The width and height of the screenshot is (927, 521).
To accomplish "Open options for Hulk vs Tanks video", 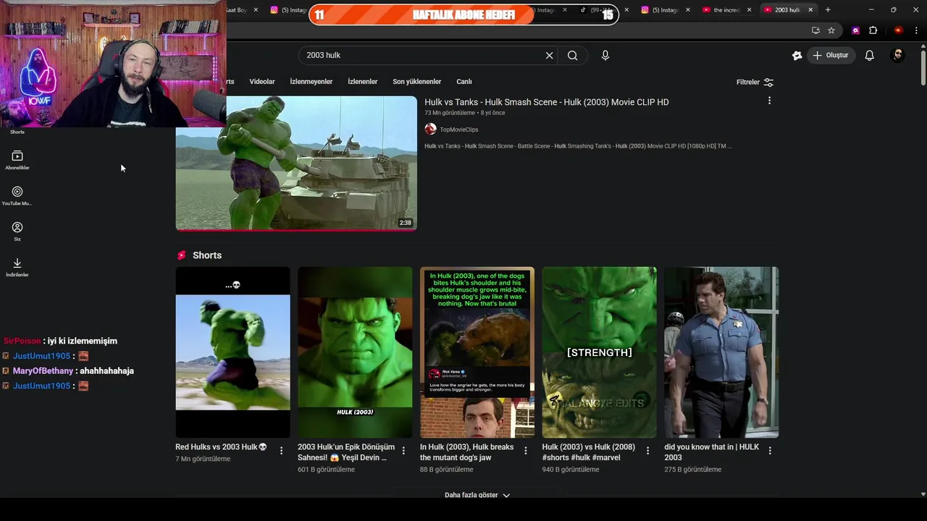I will tap(769, 101).
